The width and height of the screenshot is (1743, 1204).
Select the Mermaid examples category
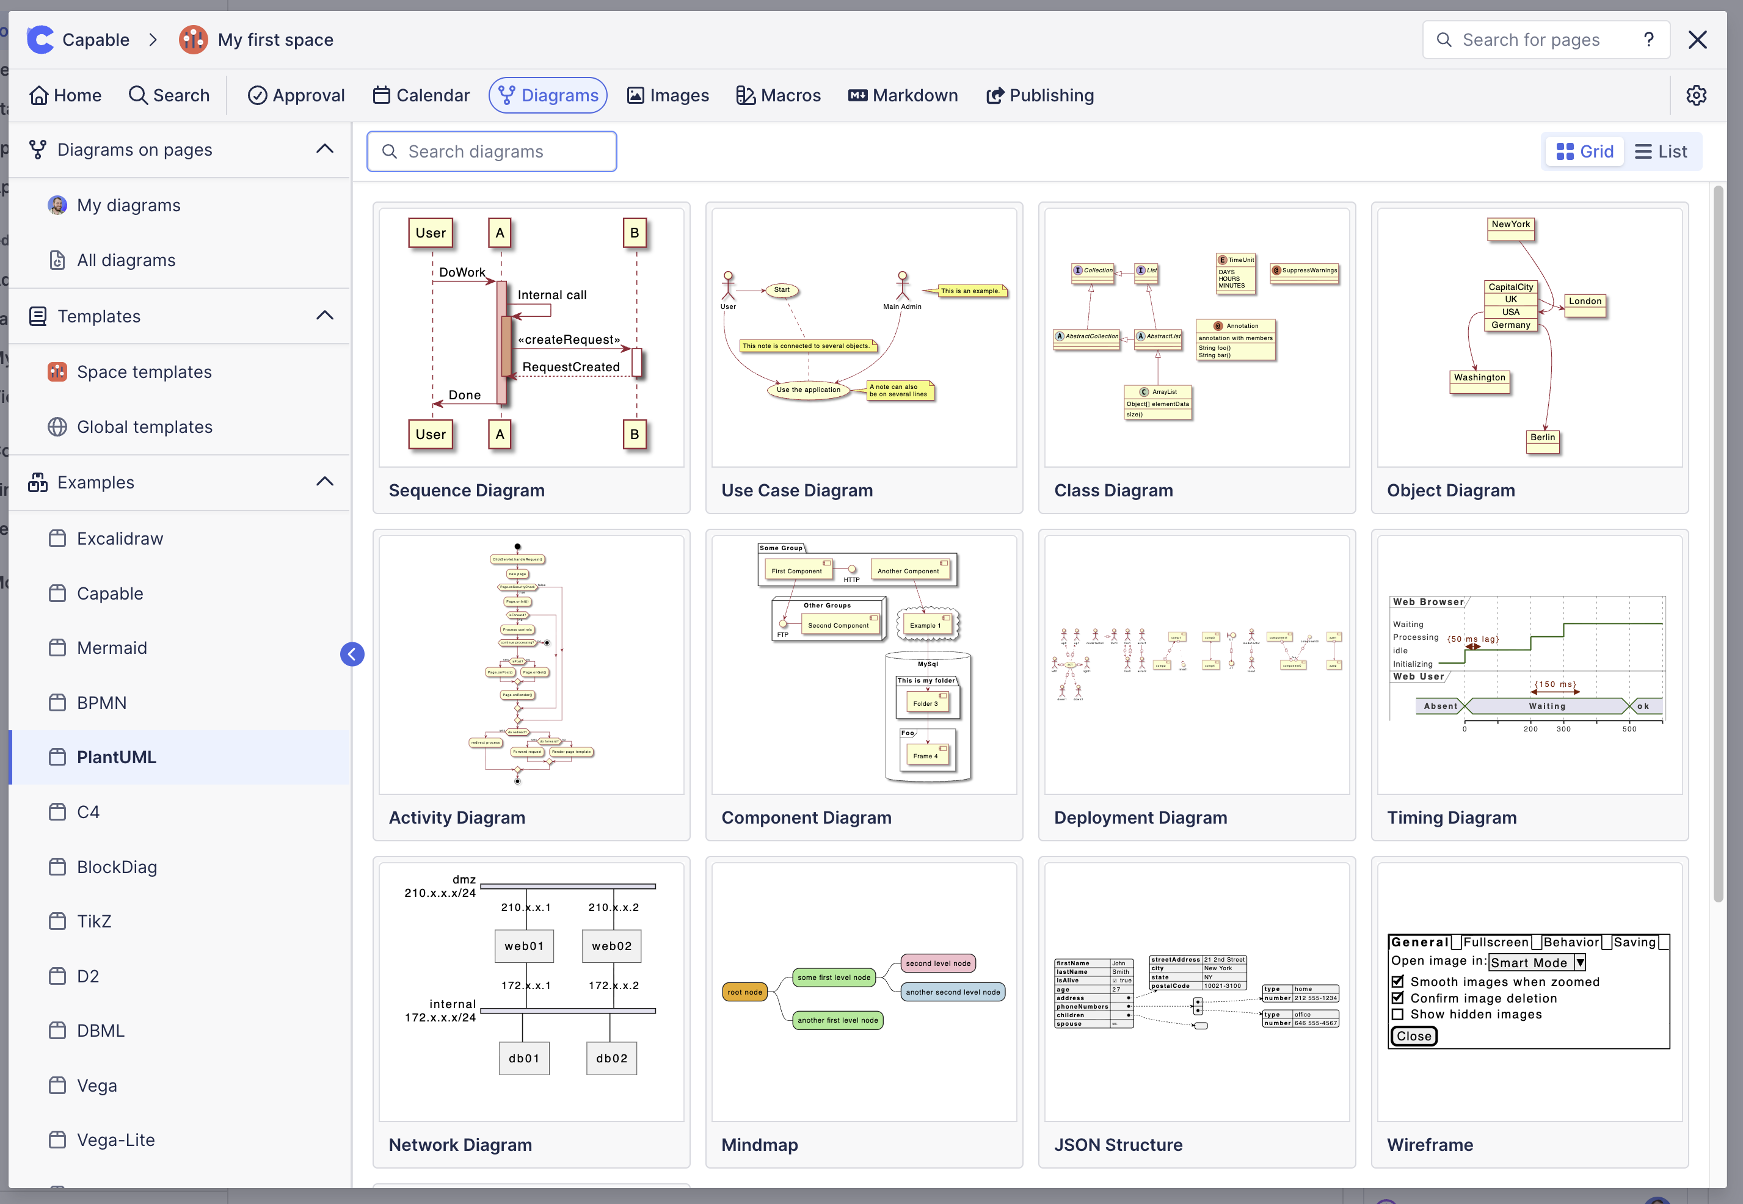click(x=112, y=648)
